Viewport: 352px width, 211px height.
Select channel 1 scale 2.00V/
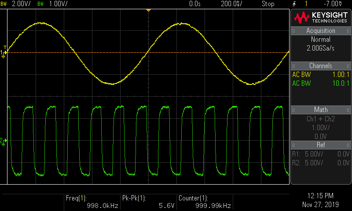click(21, 4)
